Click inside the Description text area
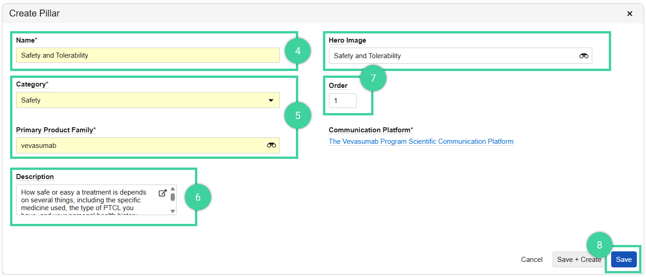Viewport: 646px width, 277px height. point(87,200)
